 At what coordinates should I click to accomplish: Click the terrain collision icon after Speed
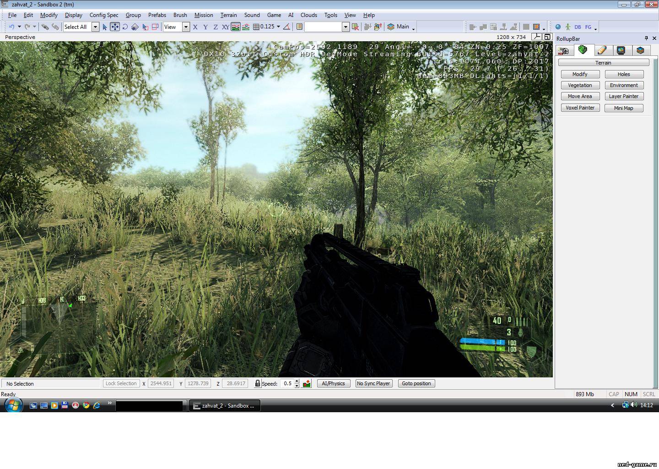(x=307, y=383)
